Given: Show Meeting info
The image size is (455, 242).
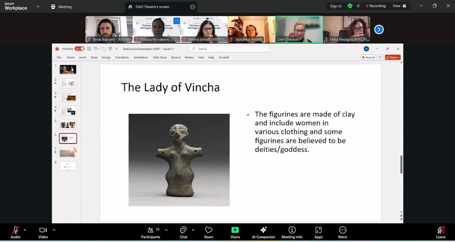Looking at the screenshot, I should click(x=292, y=232).
